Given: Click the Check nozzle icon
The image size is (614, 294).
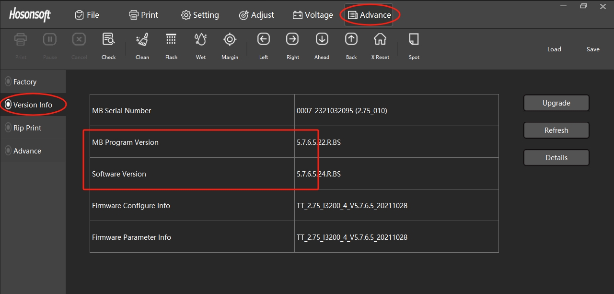Looking at the screenshot, I should coord(109,40).
